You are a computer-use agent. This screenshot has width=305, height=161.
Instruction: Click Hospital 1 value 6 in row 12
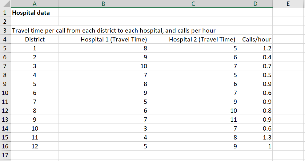click(103, 111)
